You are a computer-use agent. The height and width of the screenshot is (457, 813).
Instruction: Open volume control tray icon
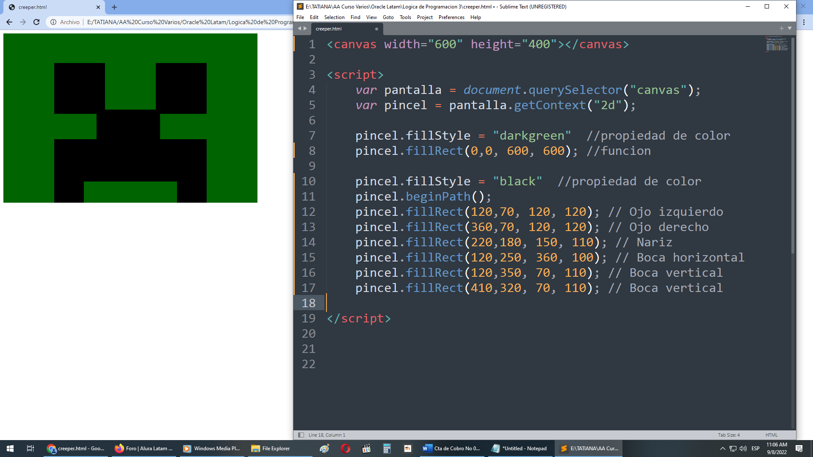pyautogui.click(x=743, y=449)
